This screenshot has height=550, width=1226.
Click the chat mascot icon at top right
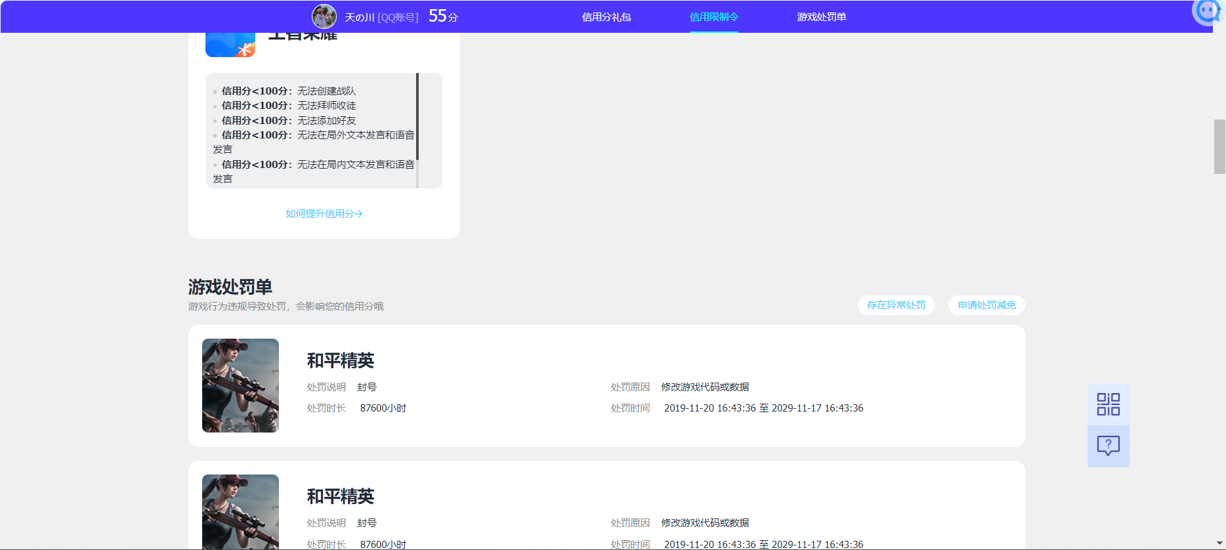(x=1206, y=12)
